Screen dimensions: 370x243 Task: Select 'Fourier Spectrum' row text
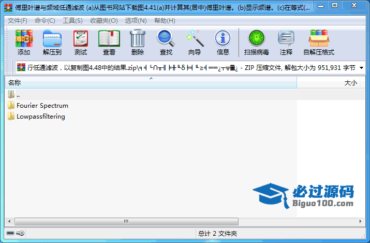tap(42, 106)
